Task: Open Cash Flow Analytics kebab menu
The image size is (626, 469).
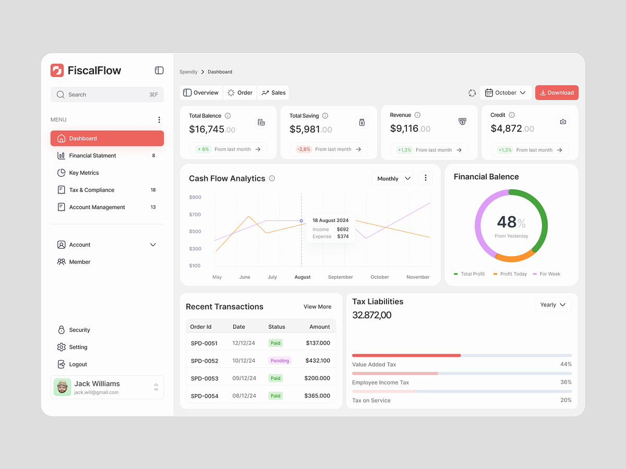Action: (x=426, y=178)
